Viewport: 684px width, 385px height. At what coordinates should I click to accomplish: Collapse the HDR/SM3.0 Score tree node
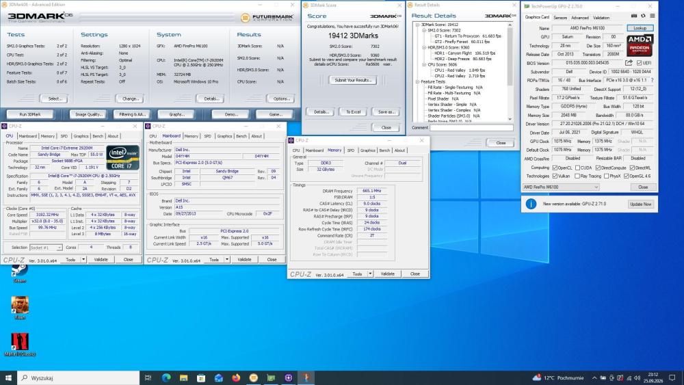click(424, 47)
